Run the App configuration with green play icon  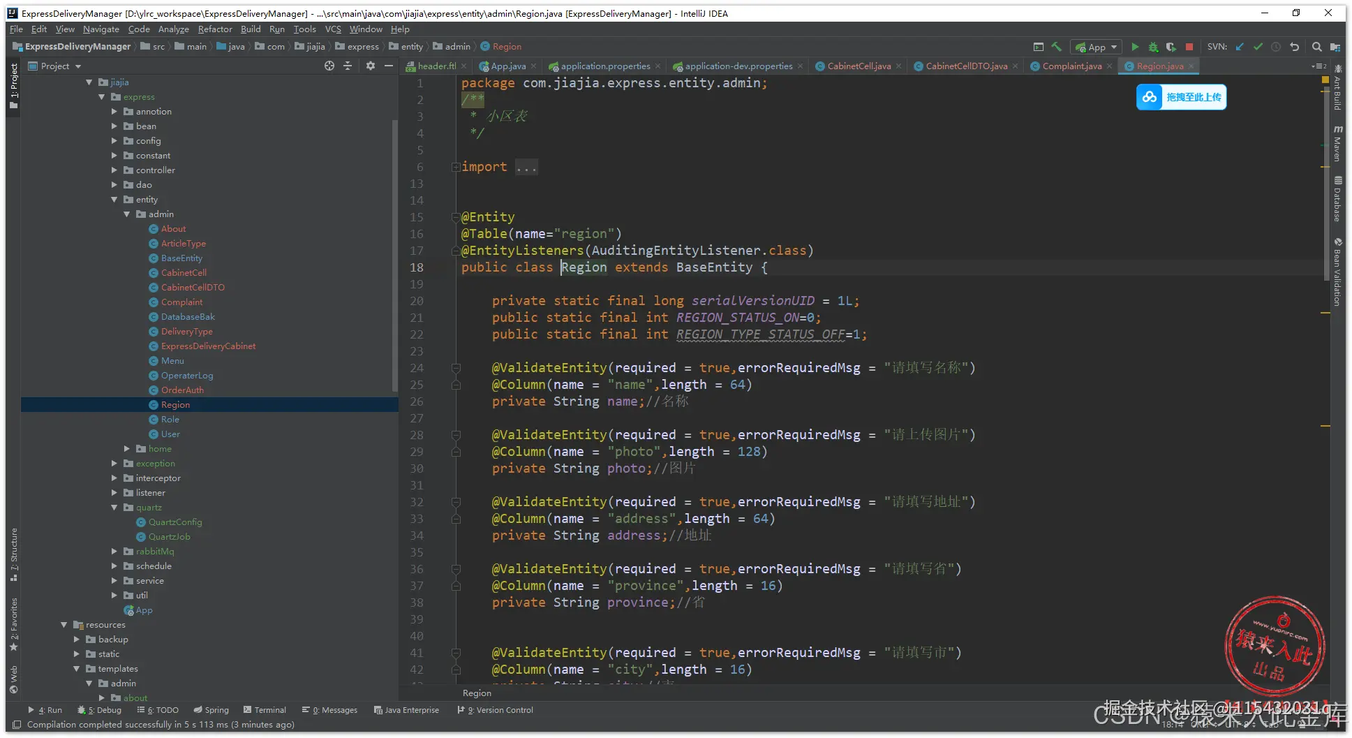point(1135,47)
